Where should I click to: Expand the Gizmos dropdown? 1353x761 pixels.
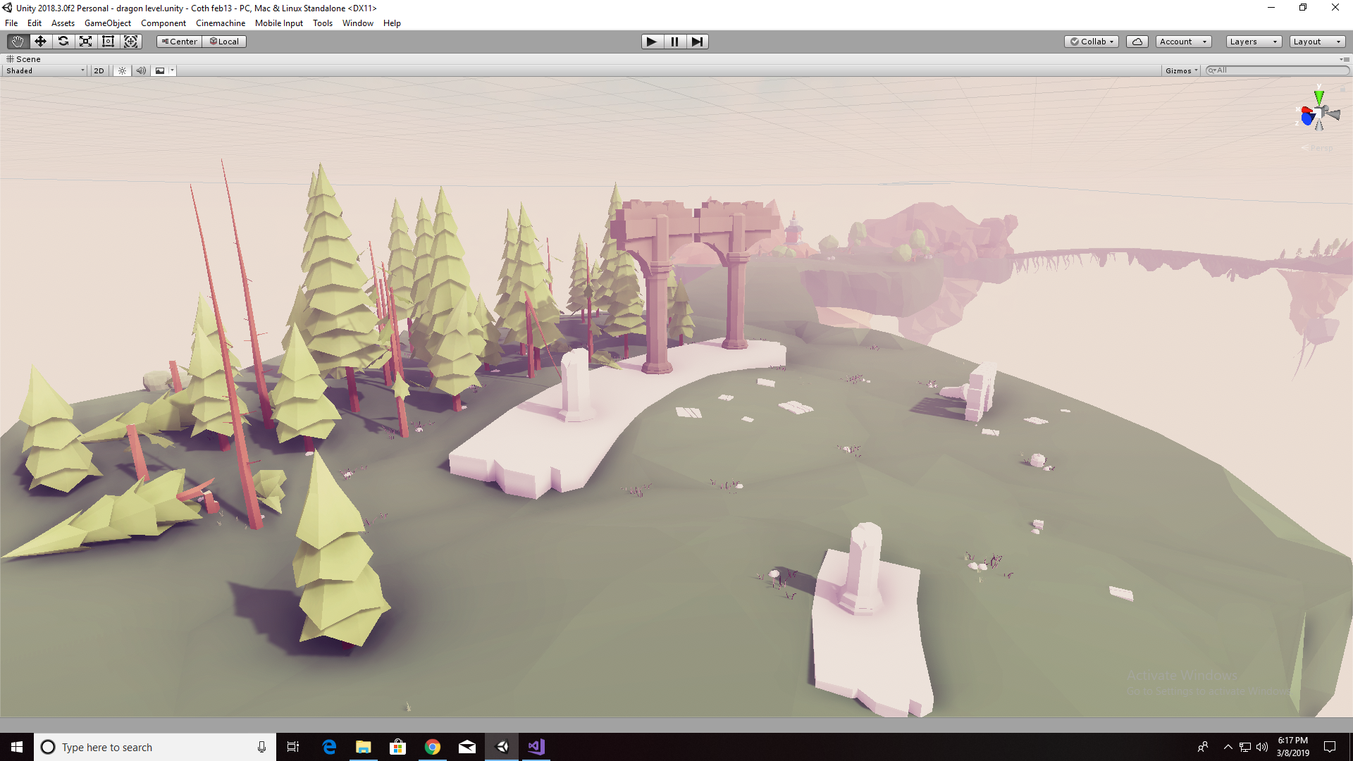coord(1181,70)
